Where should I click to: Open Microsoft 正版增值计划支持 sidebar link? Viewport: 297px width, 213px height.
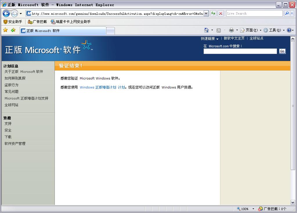(26, 98)
